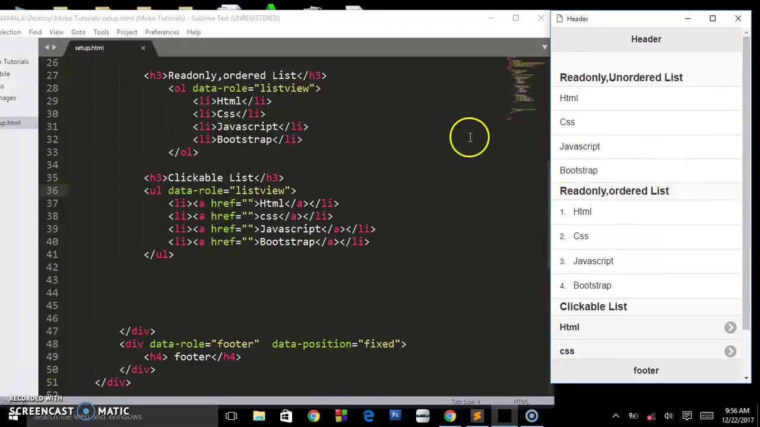Image resolution: width=760 pixels, height=427 pixels.
Task: Click the Header title bar in preview page
Action: [x=646, y=39]
